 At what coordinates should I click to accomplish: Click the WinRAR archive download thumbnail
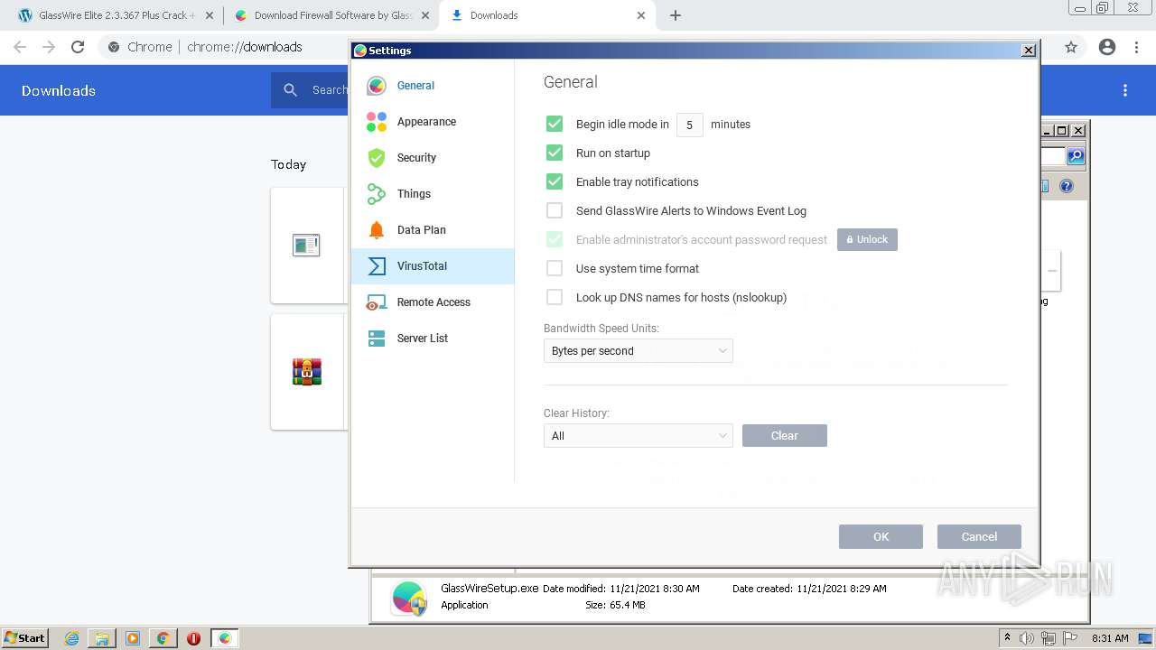[x=307, y=372]
